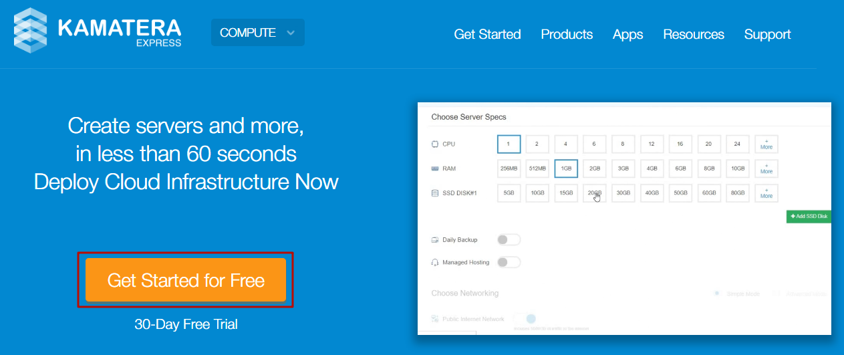Show more RAM size options

coord(766,168)
